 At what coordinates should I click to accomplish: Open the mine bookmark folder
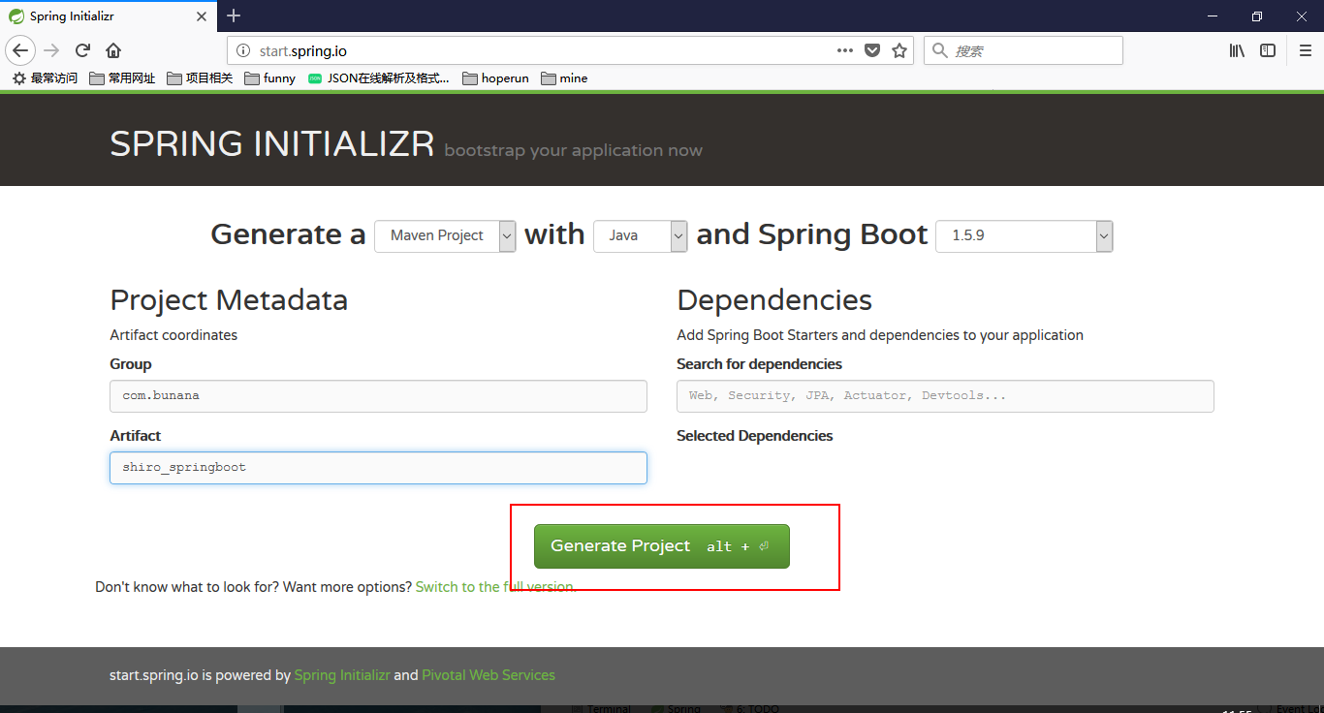pyautogui.click(x=564, y=78)
